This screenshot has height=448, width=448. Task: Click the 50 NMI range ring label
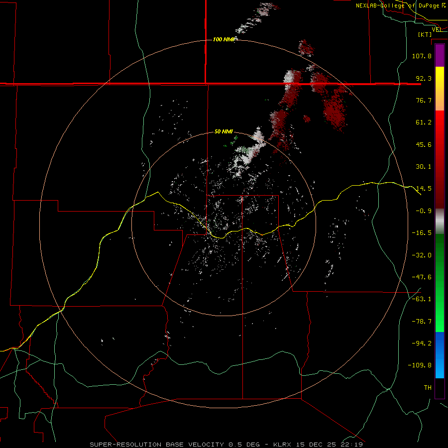[224, 131]
